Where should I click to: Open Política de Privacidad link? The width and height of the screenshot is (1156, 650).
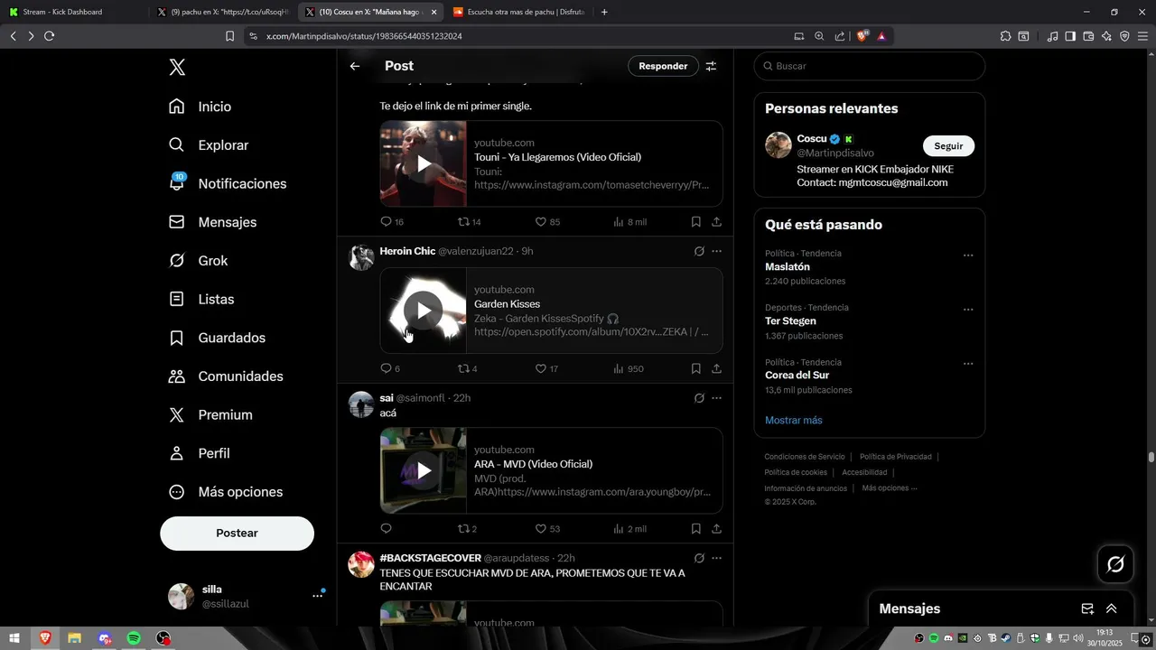pyautogui.click(x=896, y=457)
